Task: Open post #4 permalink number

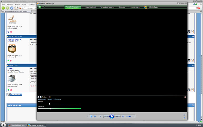Action: pyautogui.click(x=193, y=37)
